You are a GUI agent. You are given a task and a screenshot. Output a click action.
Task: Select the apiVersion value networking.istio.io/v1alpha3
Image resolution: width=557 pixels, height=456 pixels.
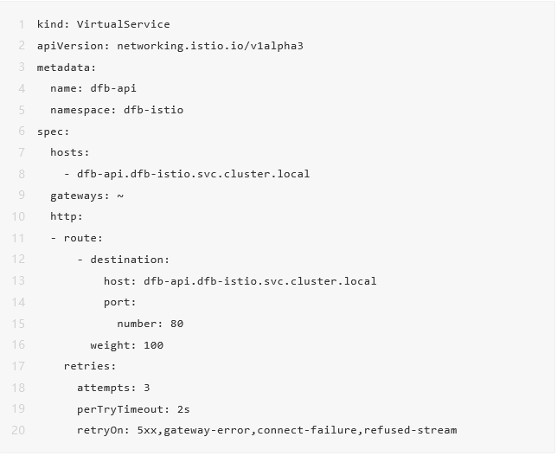pos(210,46)
